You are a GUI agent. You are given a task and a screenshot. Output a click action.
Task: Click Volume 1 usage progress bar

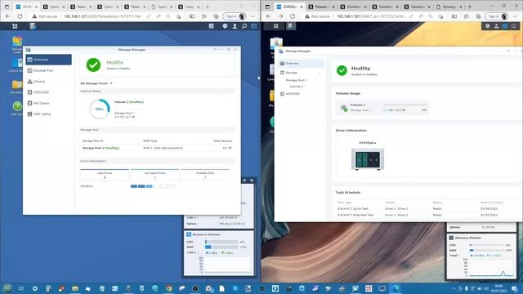tap(405, 105)
